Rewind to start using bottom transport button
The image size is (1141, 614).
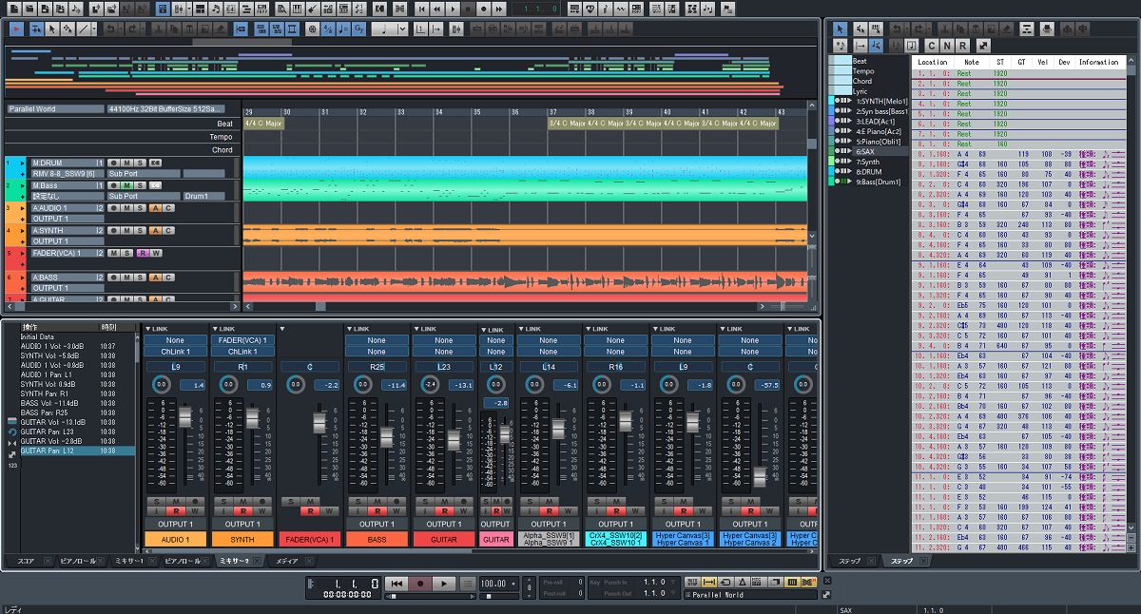pyautogui.click(x=396, y=584)
